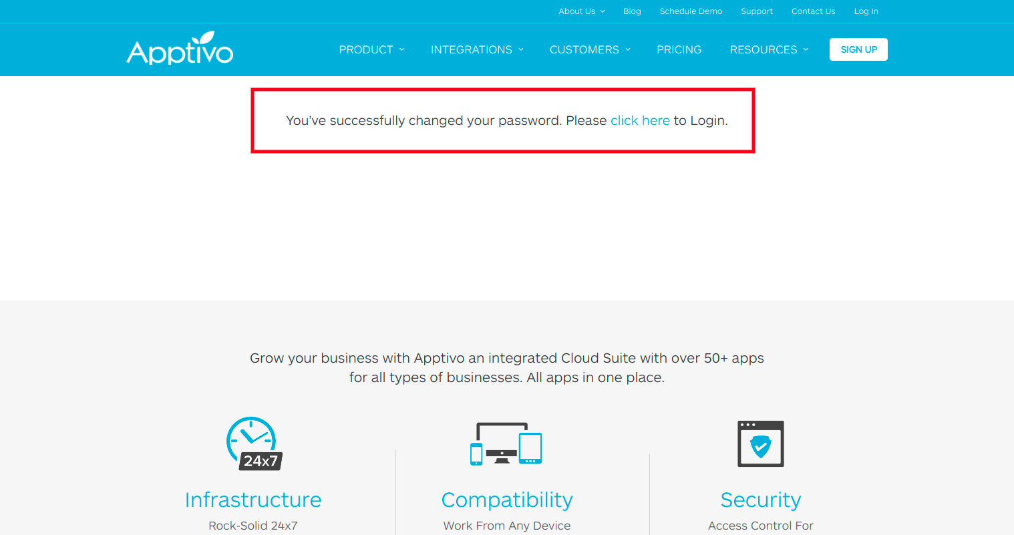Click the Apptivo logo

point(180,49)
